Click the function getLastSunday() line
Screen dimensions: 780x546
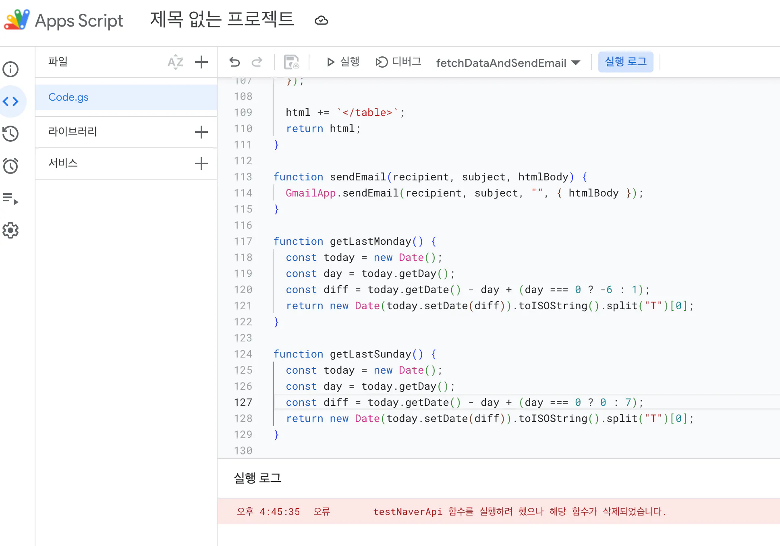(x=355, y=354)
